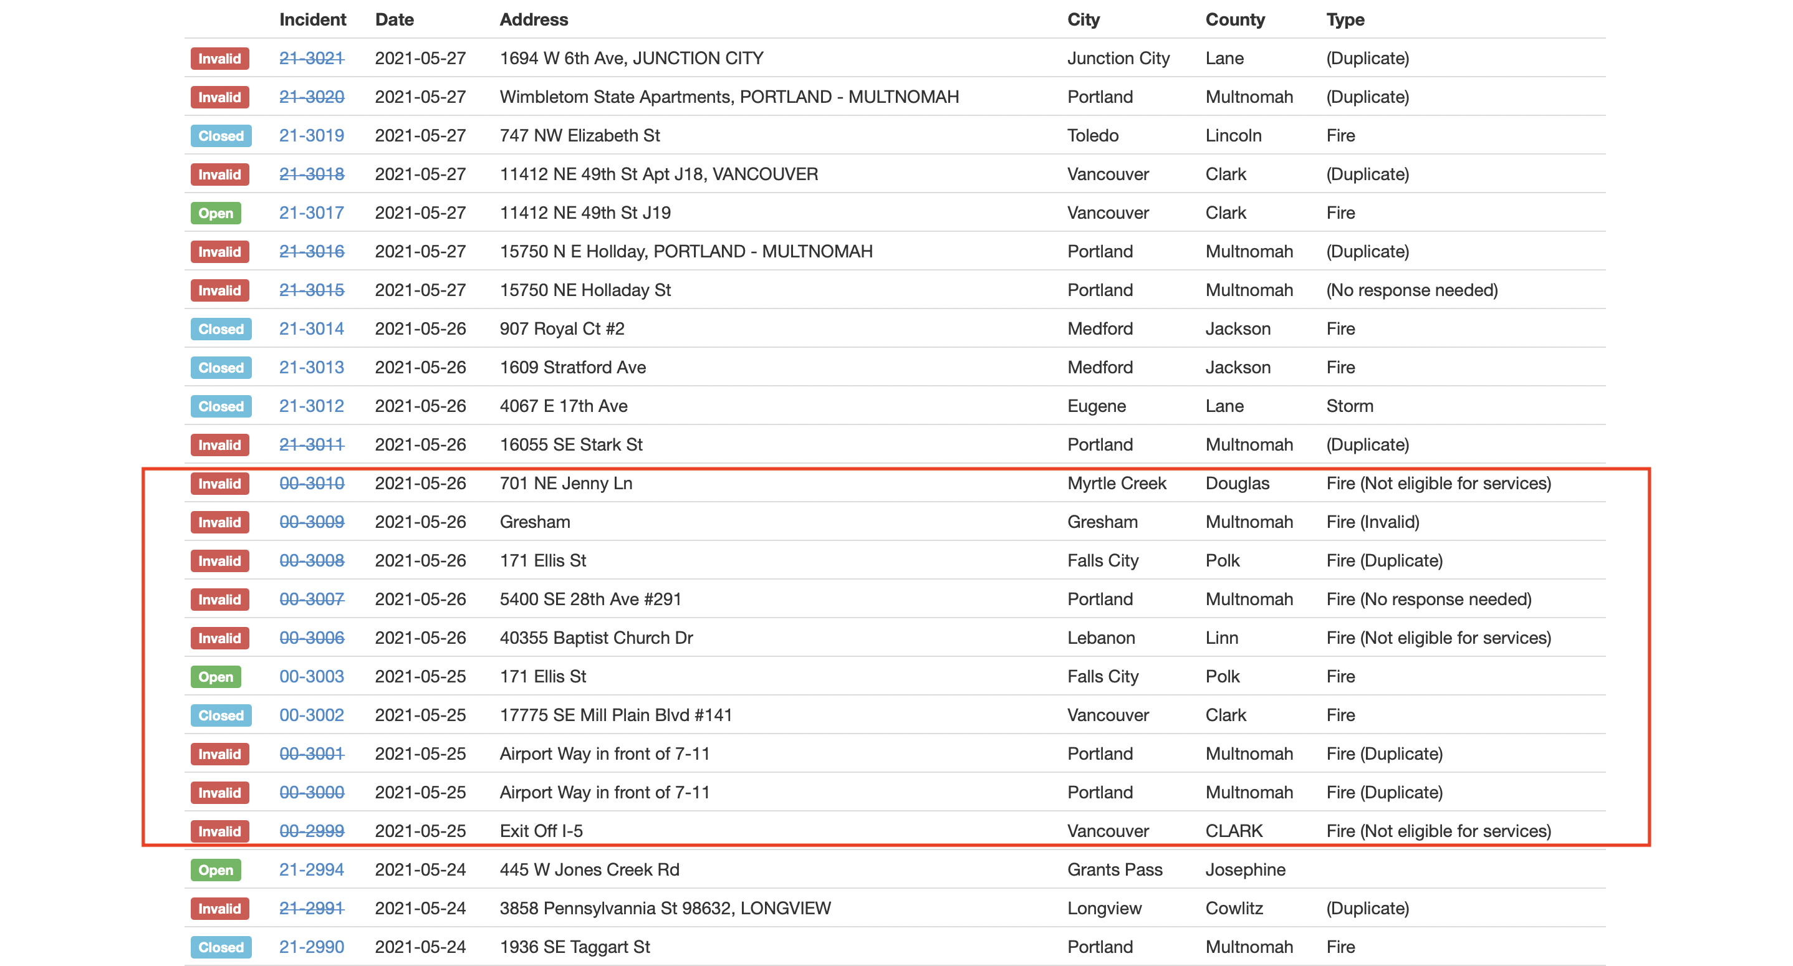Open incident 21-3014 at 907 Royal Ct
The height and width of the screenshot is (966, 1793).
point(311,328)
